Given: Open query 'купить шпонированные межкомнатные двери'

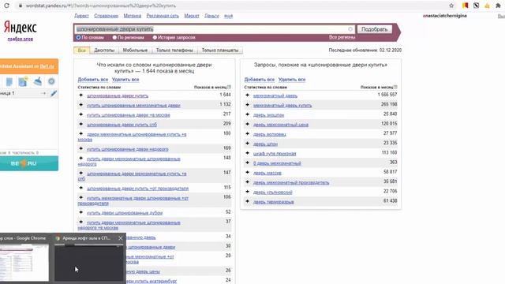Looking at the screenshot, I should point(133,105).
